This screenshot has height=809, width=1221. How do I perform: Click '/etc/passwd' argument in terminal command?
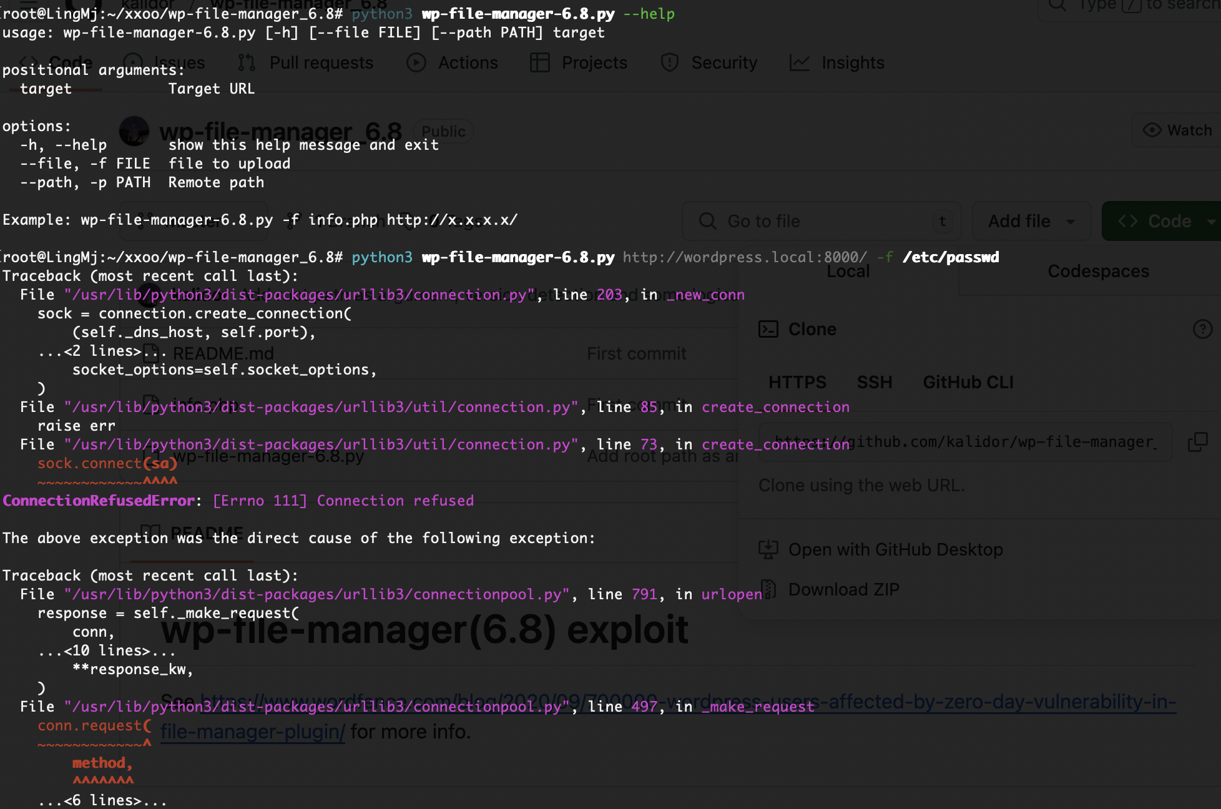click(951, 257)
